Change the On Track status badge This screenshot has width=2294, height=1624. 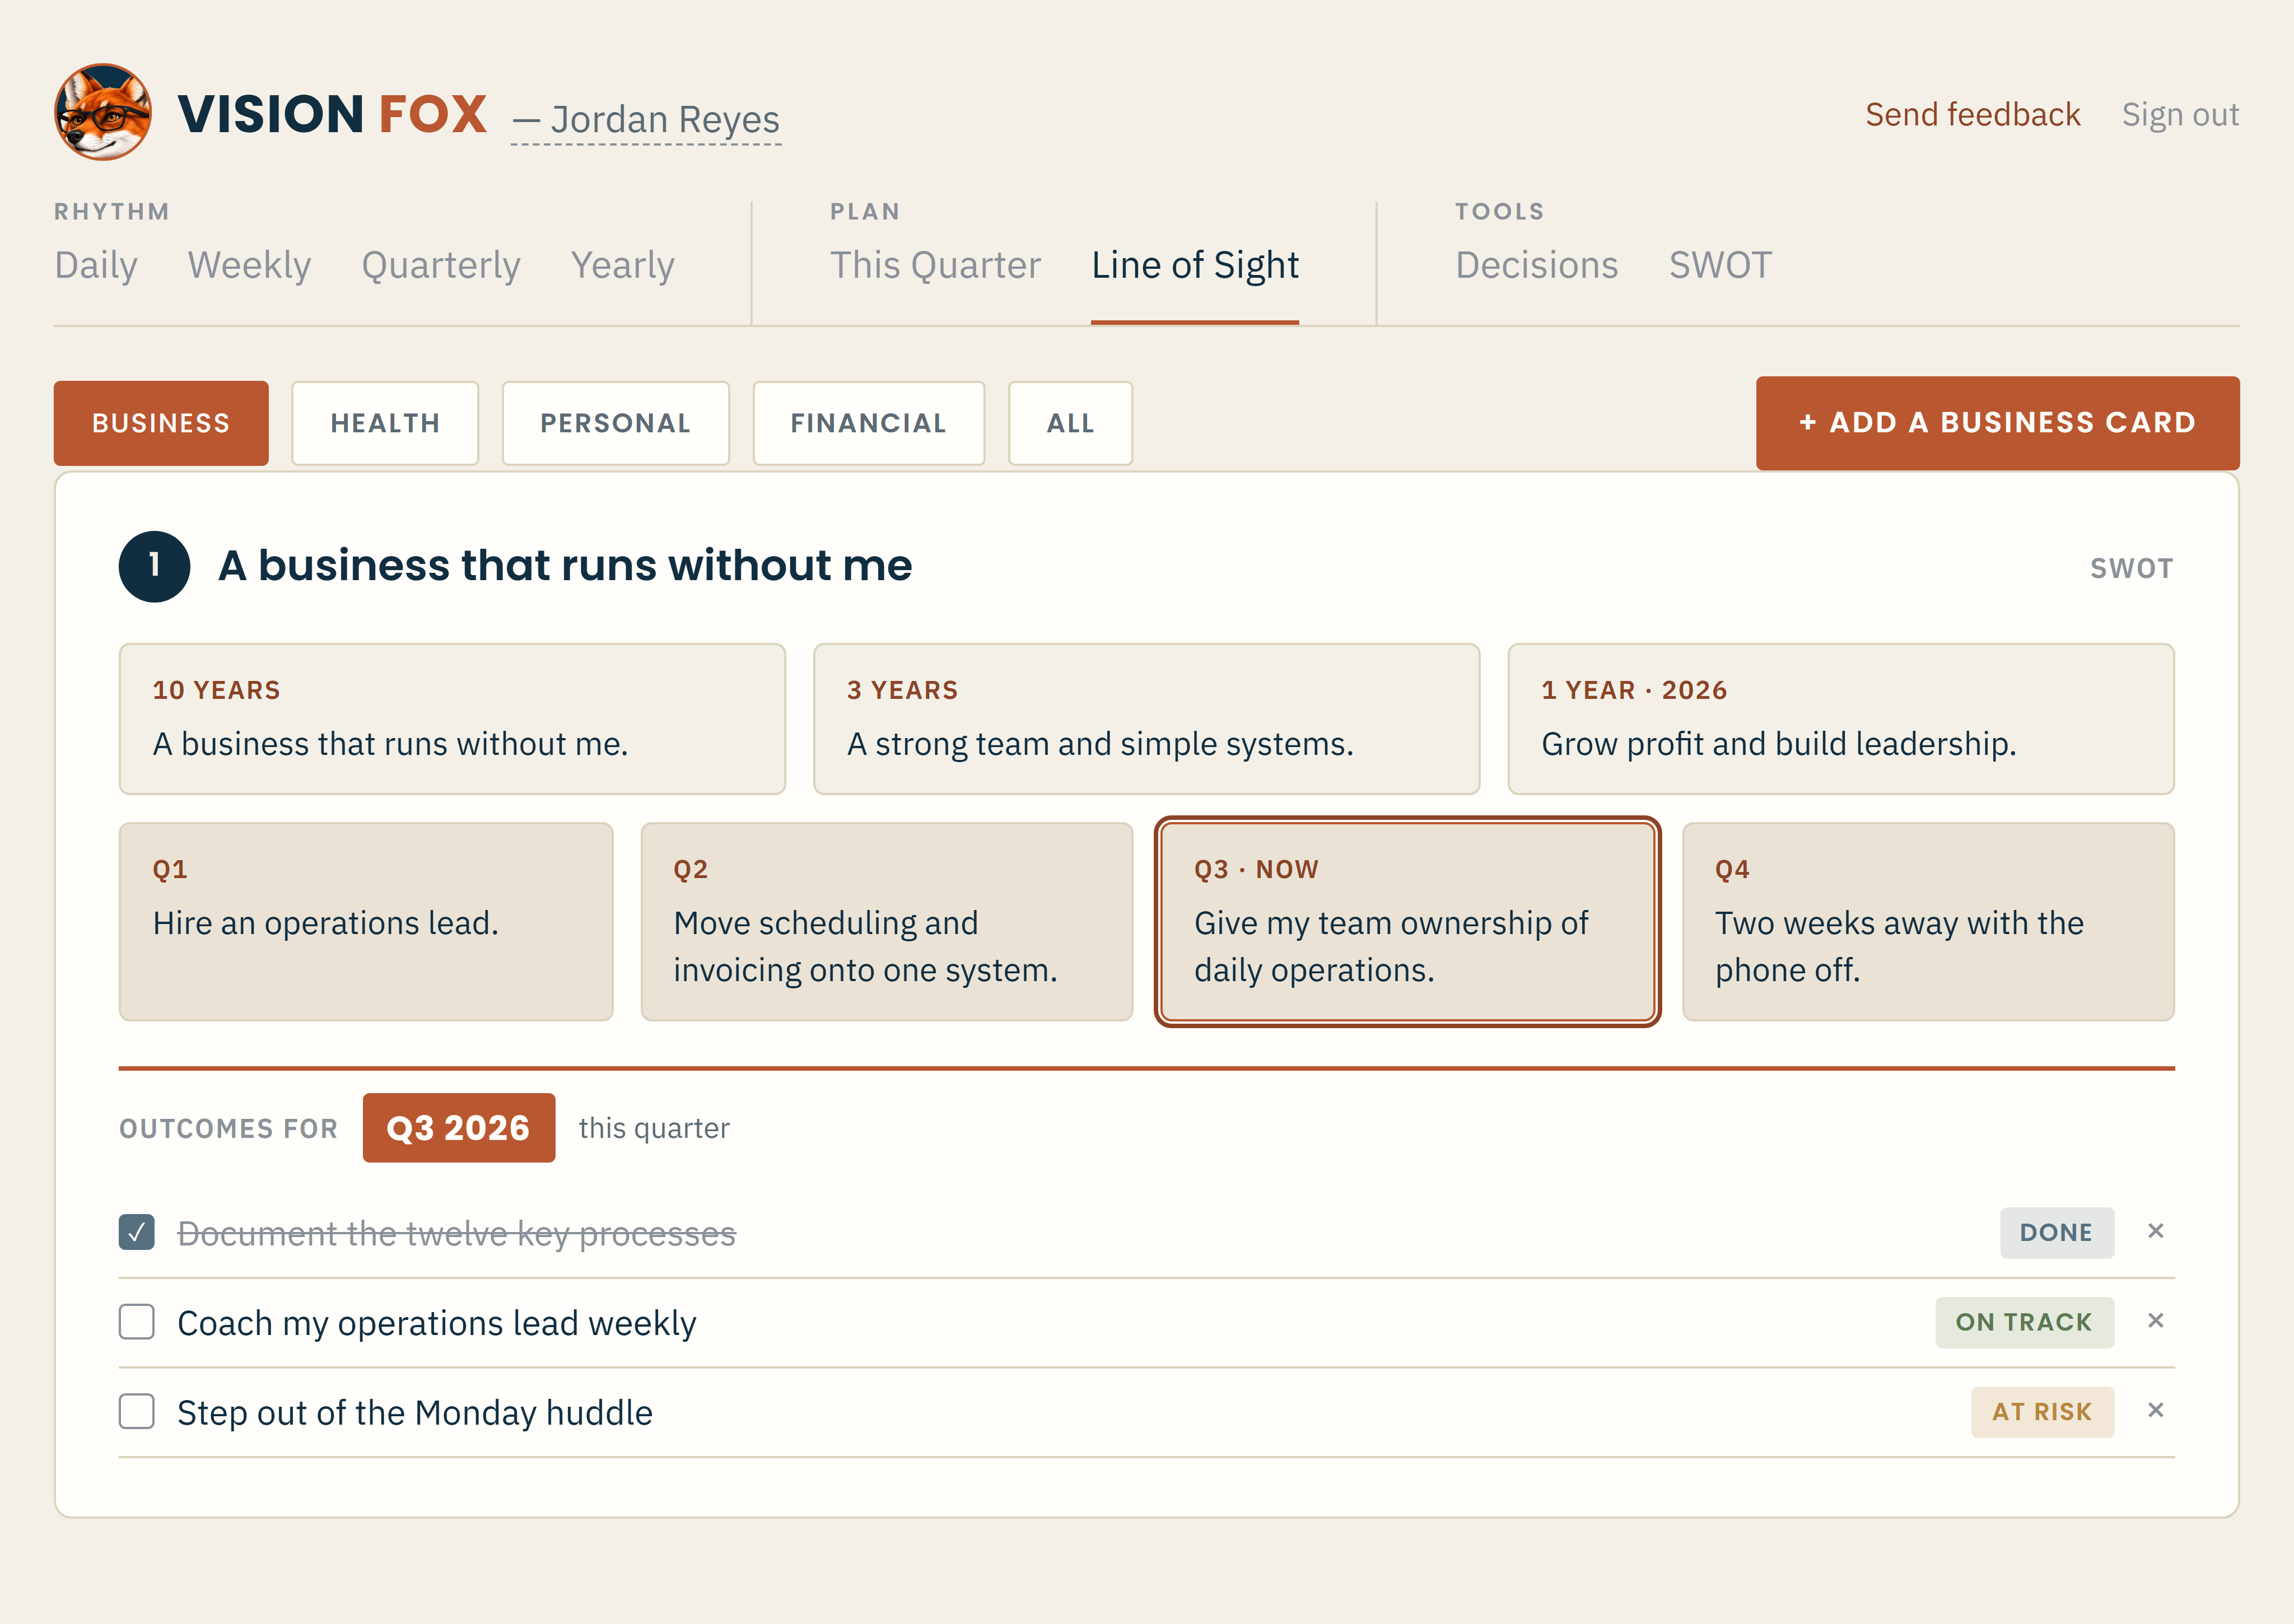[x=2024, y=1322]
